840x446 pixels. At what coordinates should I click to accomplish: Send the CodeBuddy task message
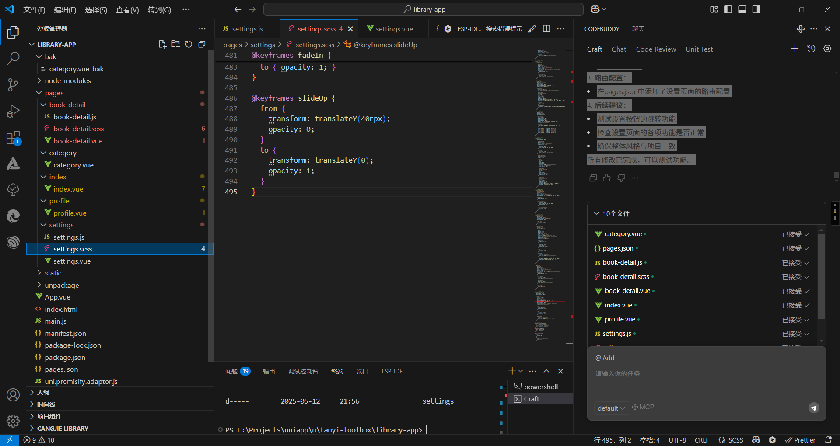[x=813, y=408]
